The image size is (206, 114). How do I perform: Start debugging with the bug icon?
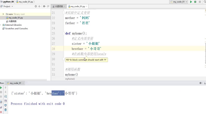pos(195,2)
